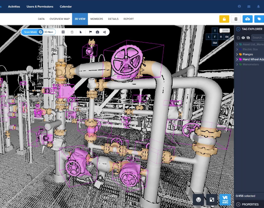
Task: Expand the Electric Box tag group
Action: pos(237,49)
